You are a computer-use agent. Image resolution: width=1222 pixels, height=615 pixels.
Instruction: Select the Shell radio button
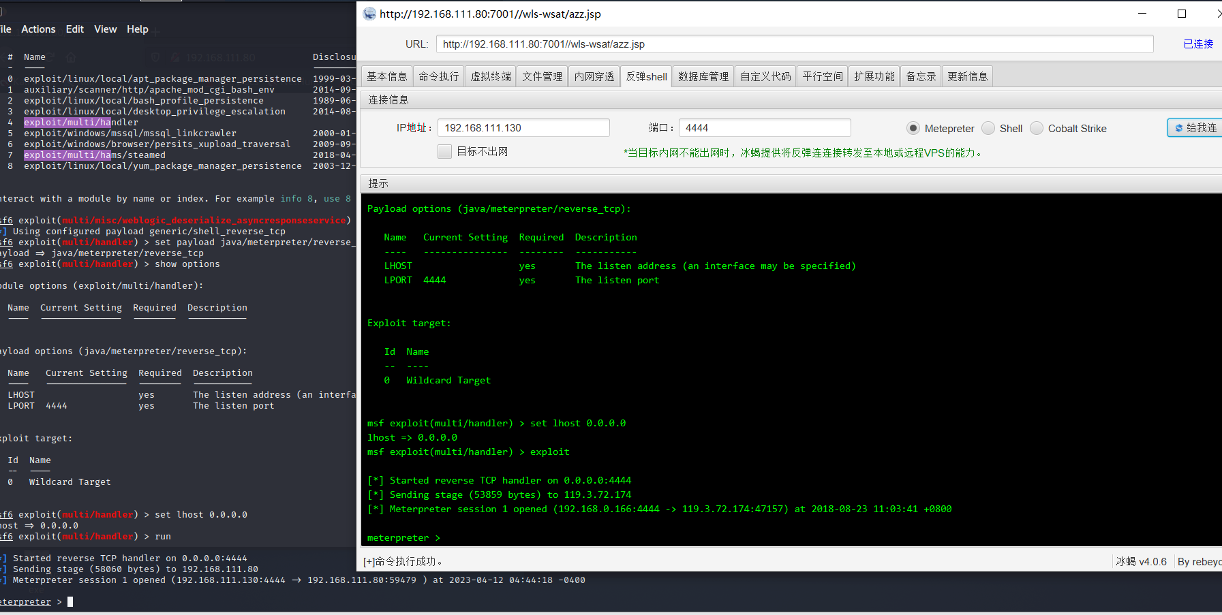click(x=988, y=128)
